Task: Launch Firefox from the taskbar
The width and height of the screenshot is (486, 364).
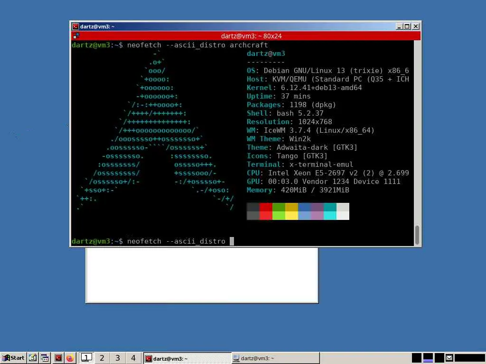Action: [70, 358]
